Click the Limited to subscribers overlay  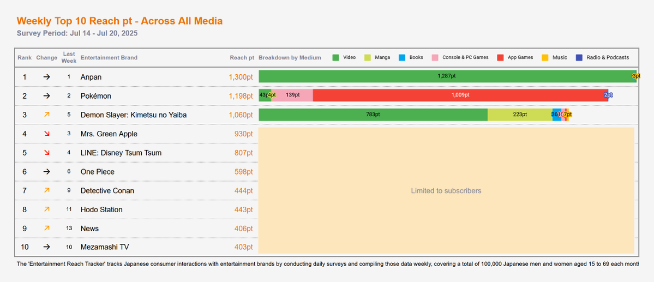pos(446,191)
